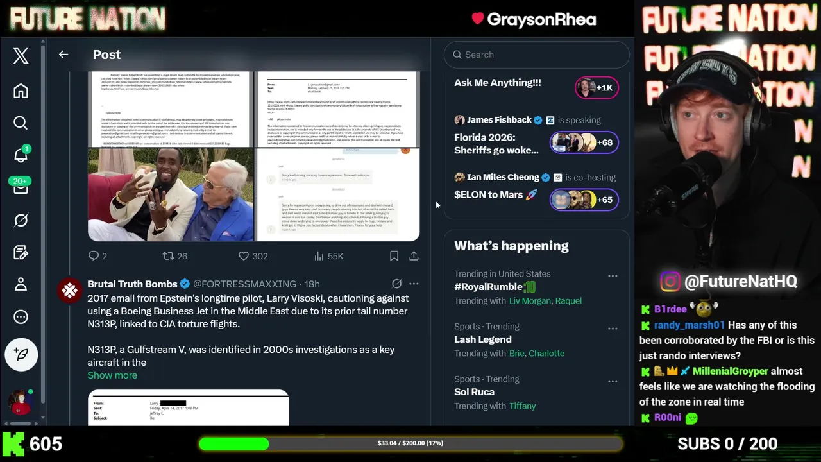Viewport: 821px width, 462px height.
Task: Open Messages envelope icon with 20+ badge
Action: 21,187
